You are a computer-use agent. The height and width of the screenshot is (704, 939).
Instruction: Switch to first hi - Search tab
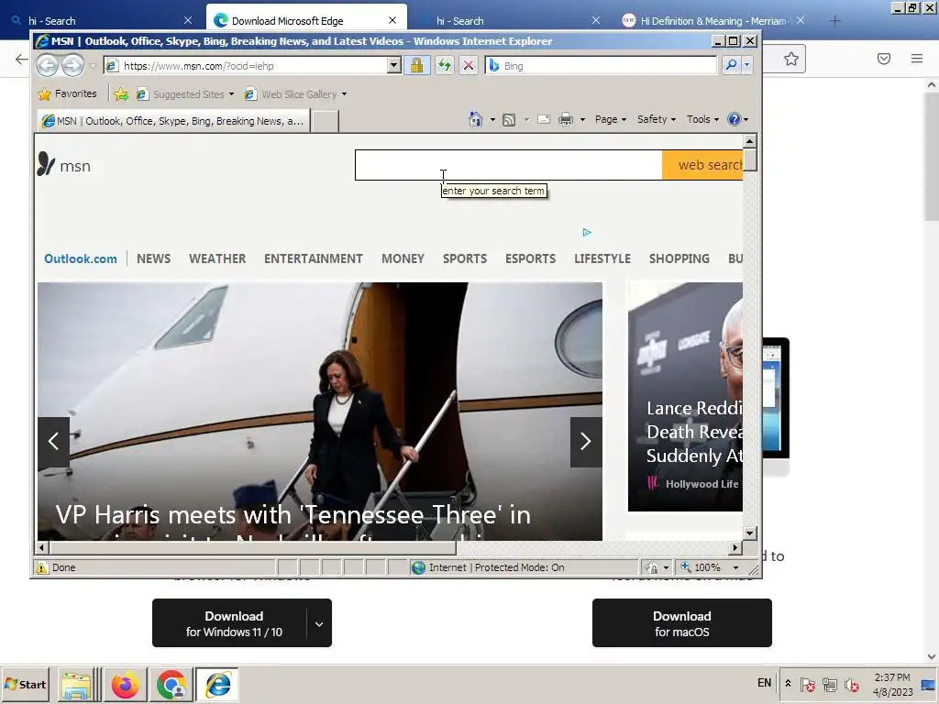click(102, 21)
